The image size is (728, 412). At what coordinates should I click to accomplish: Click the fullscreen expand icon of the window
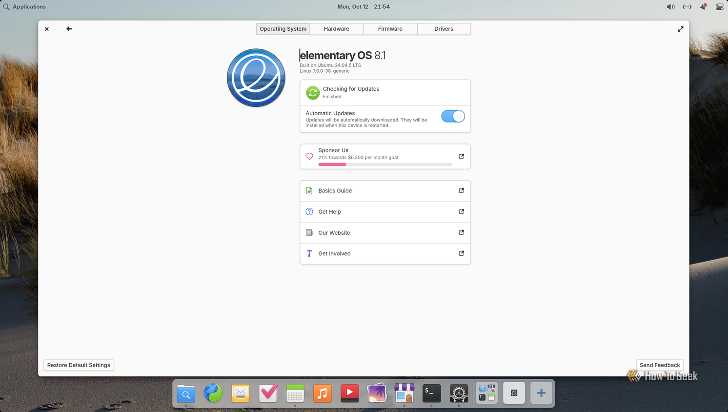coord(681,29)
